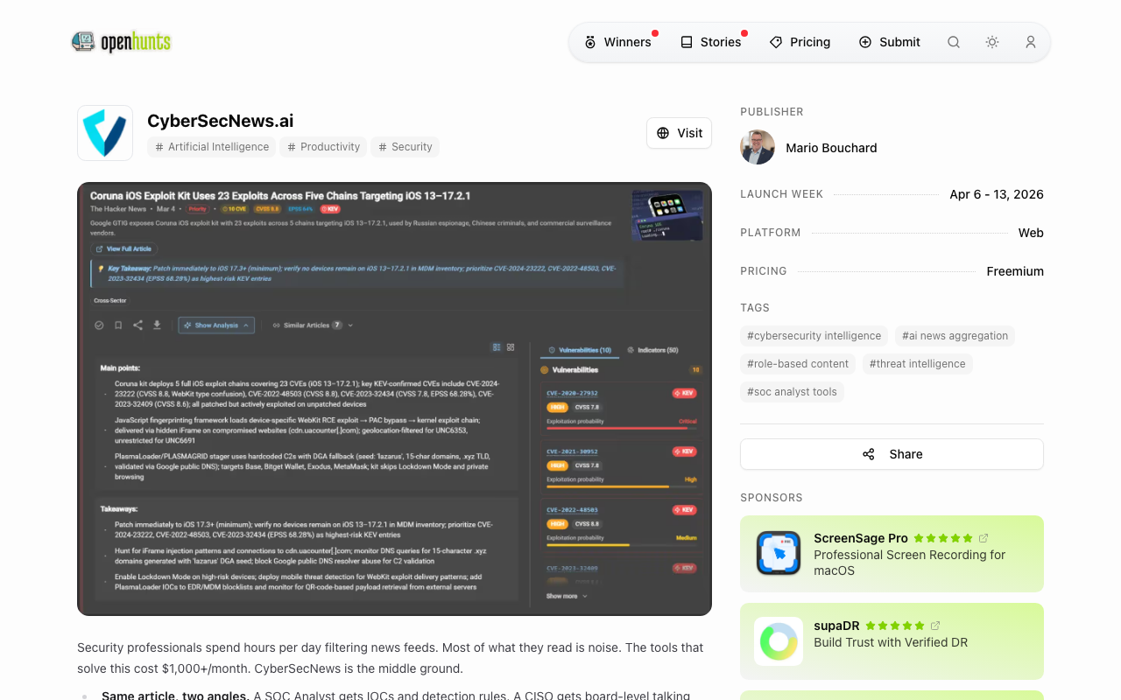Click the globe icon in Visit button
Image resolution: width=1121 pixels, height=700 pixels.
point(663,133)
